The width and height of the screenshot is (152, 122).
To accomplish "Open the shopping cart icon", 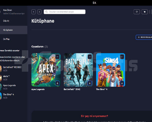I will click(145, 12).
